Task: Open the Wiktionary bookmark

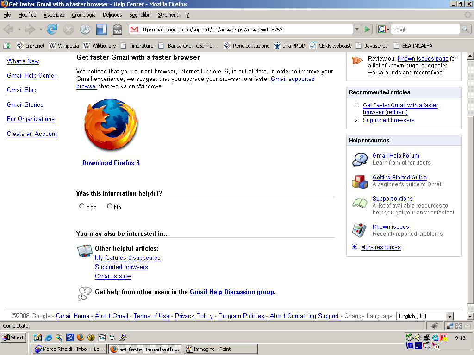Action: (100, 46)
